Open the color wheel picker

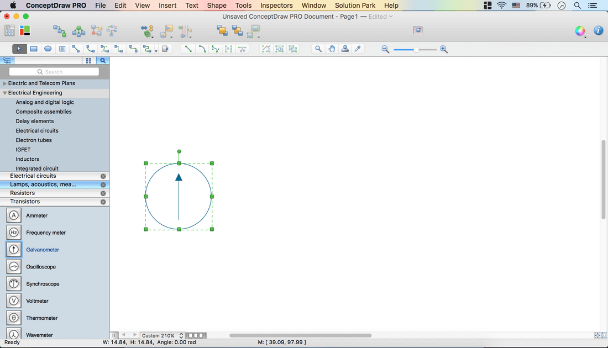580,31
